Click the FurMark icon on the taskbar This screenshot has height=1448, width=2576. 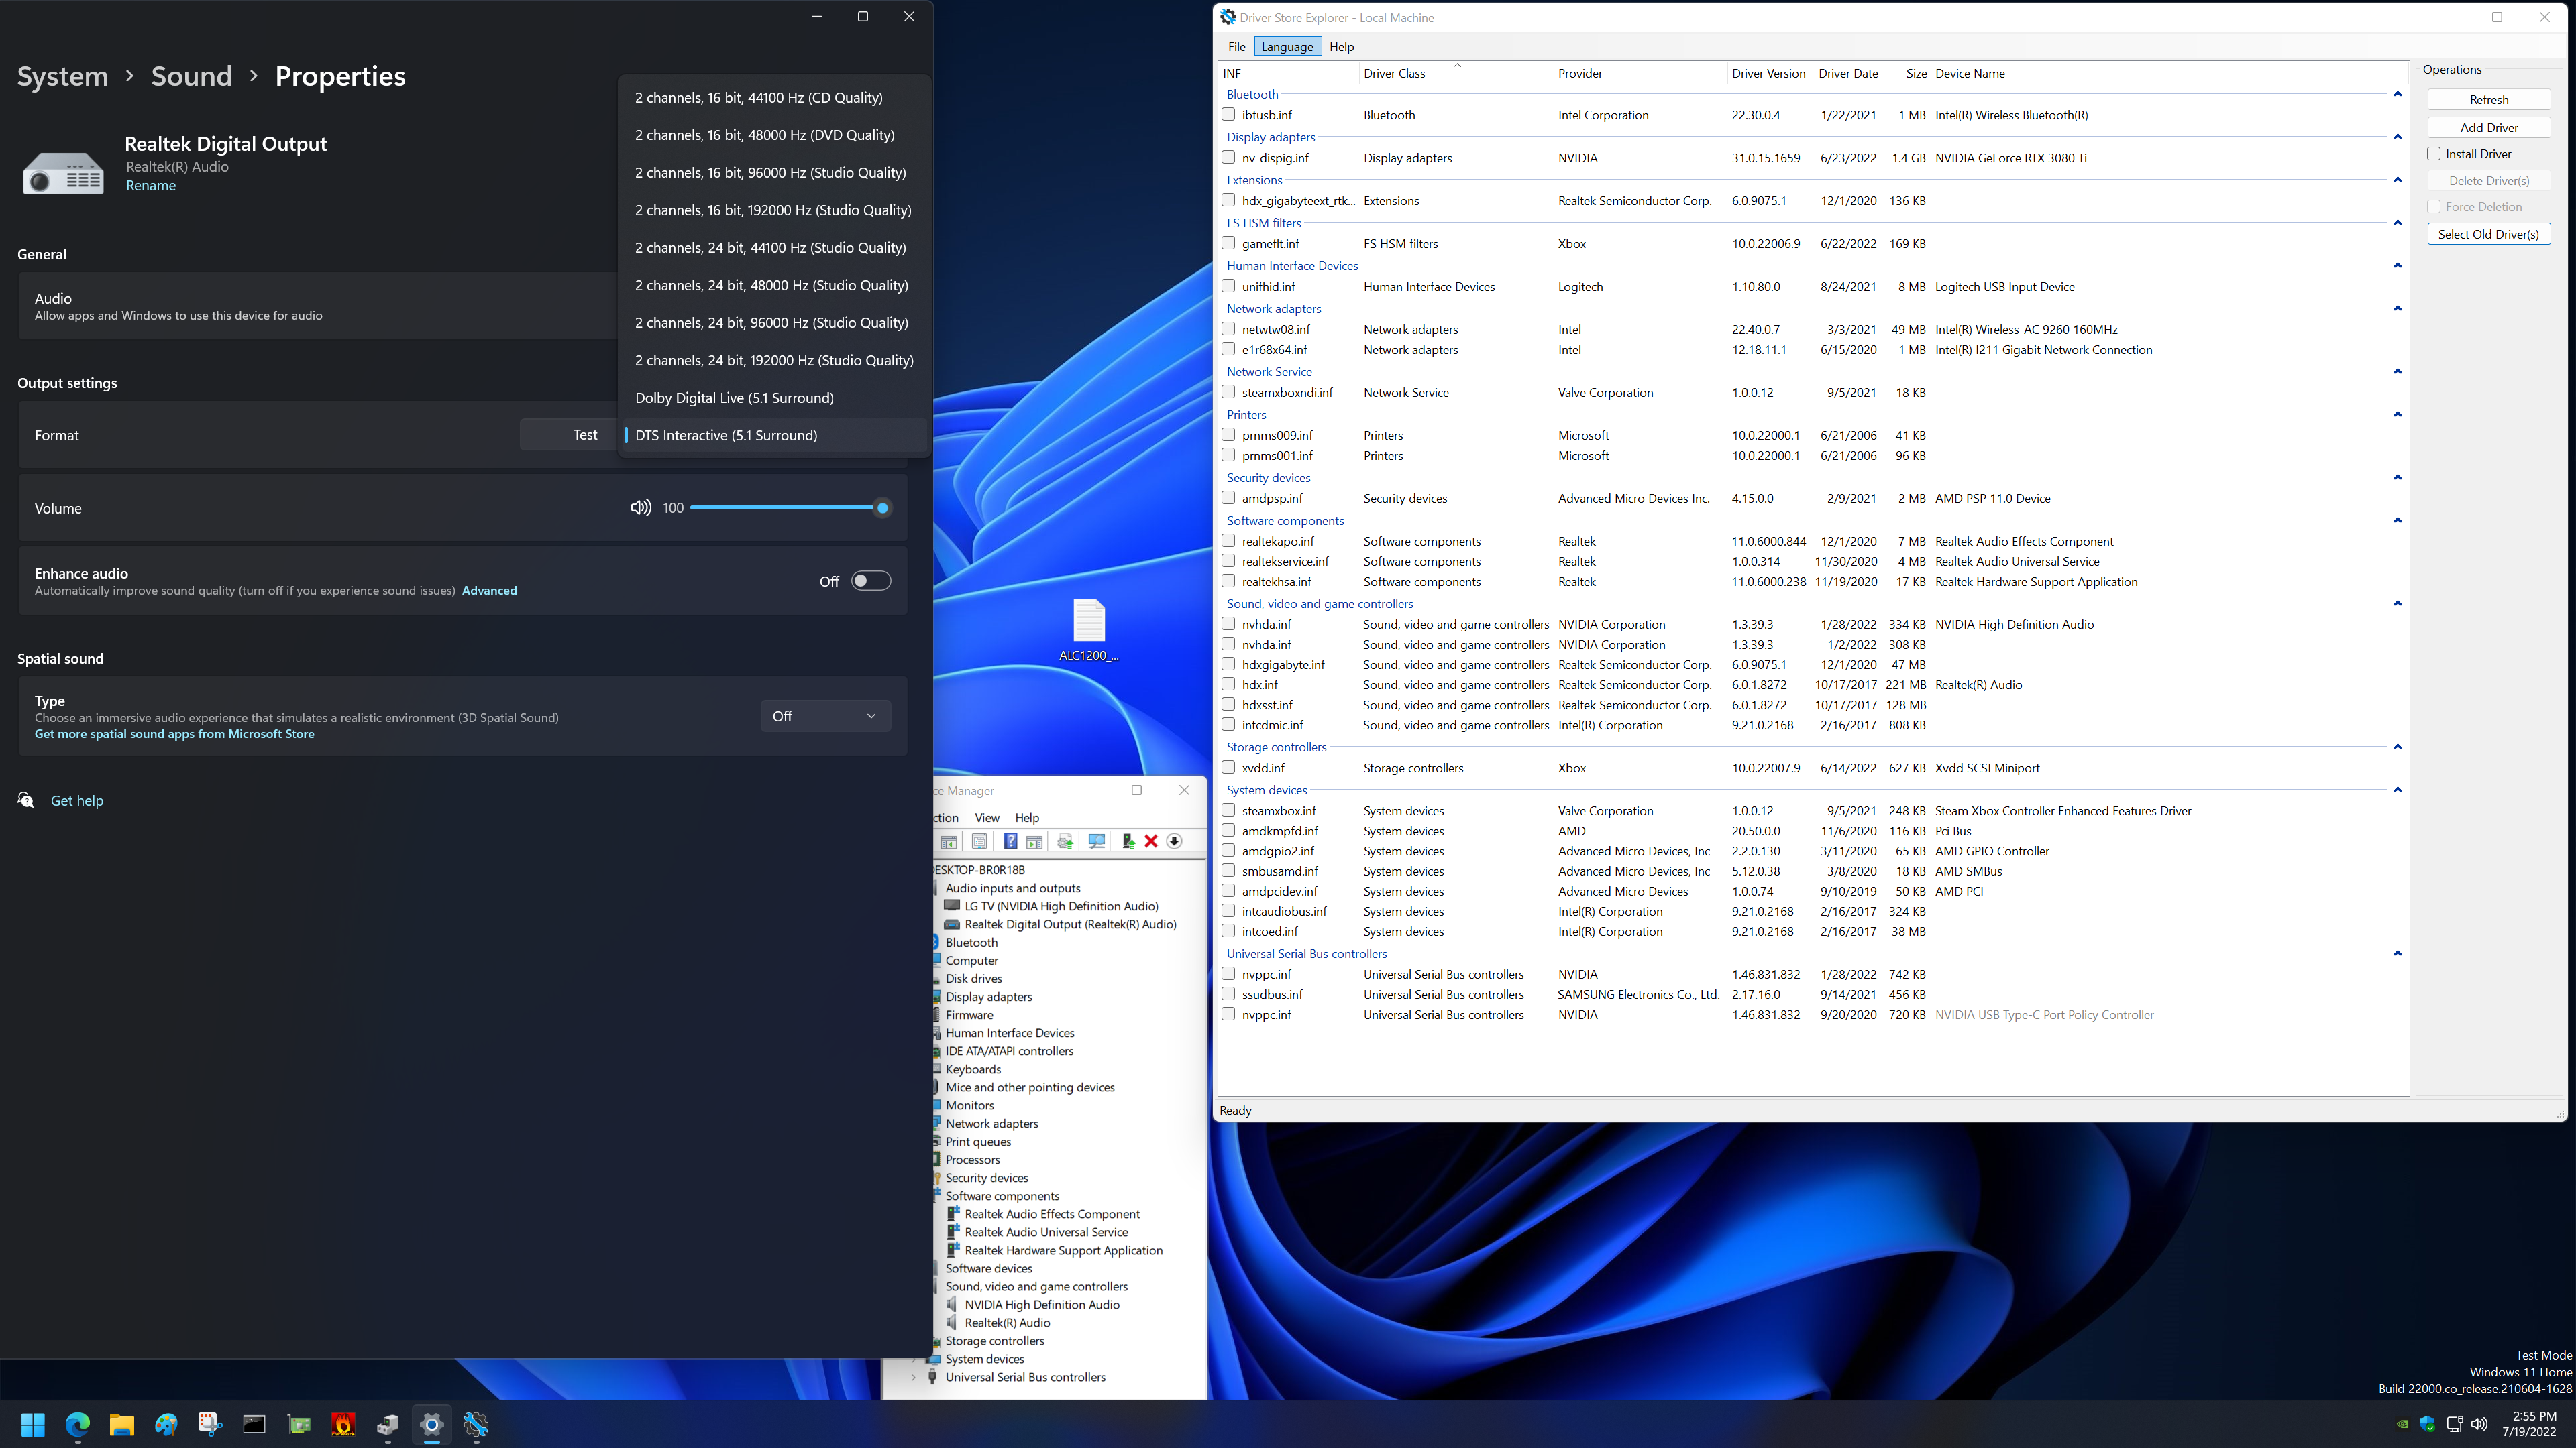tap(343, 1424)
